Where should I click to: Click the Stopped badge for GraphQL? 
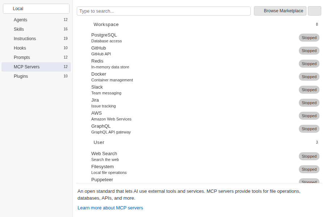(309, 129)
